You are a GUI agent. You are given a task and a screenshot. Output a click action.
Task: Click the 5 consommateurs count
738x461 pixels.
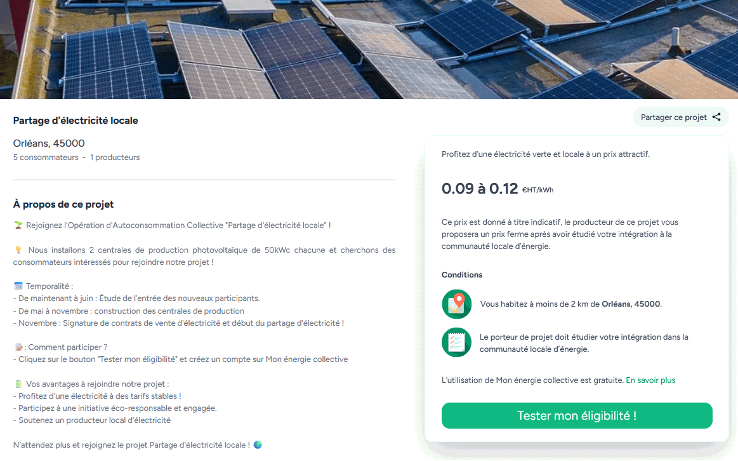[46, 157]
